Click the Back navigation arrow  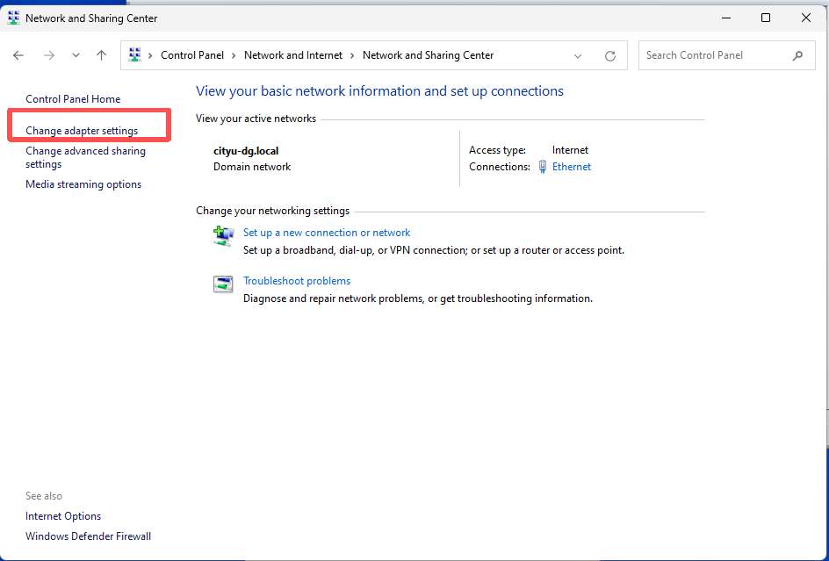point(18,55)
